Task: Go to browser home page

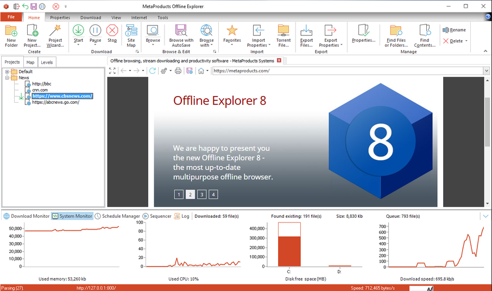Action: click(x=201, y=71)
